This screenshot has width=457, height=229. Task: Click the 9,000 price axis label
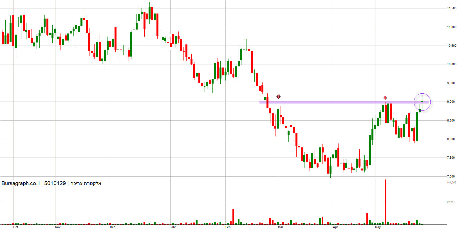pyautogui.click(x=451, y=102)
